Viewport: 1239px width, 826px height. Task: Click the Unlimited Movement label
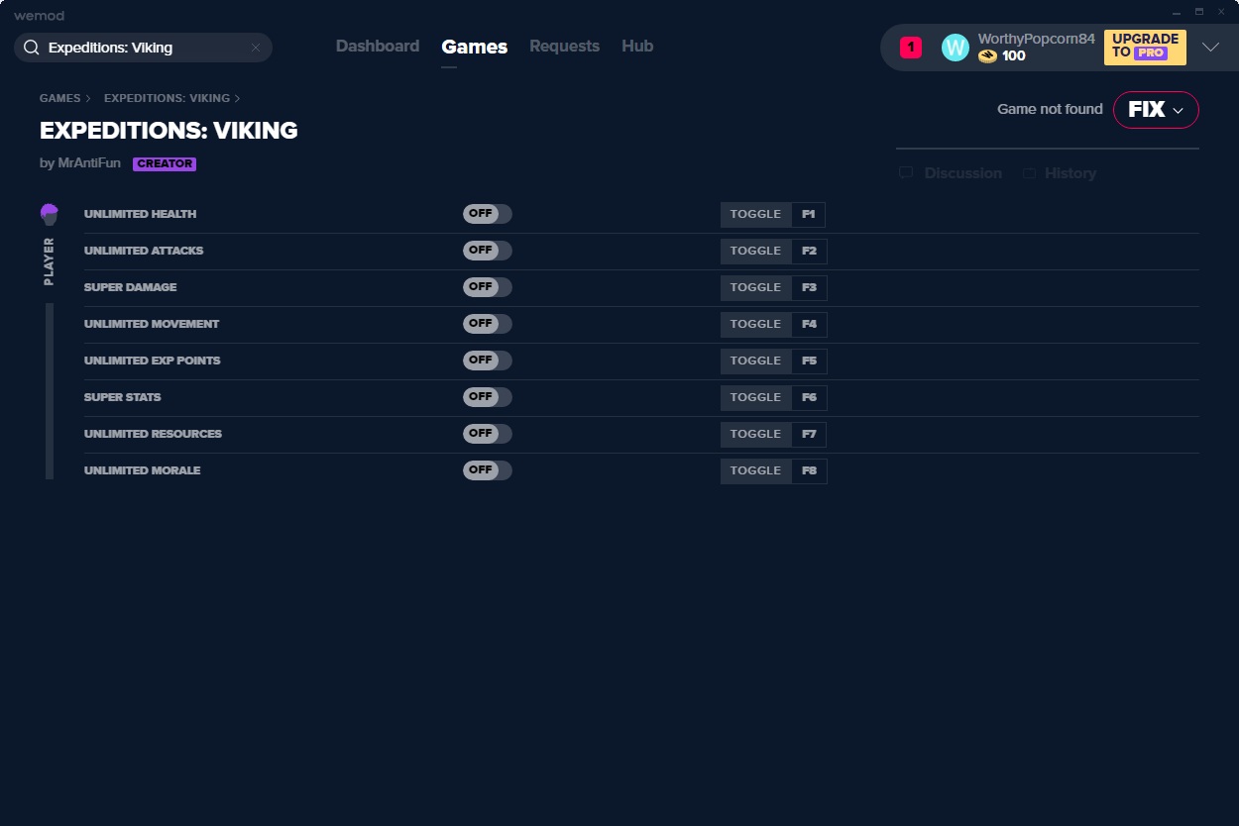(x=152, y=324)
